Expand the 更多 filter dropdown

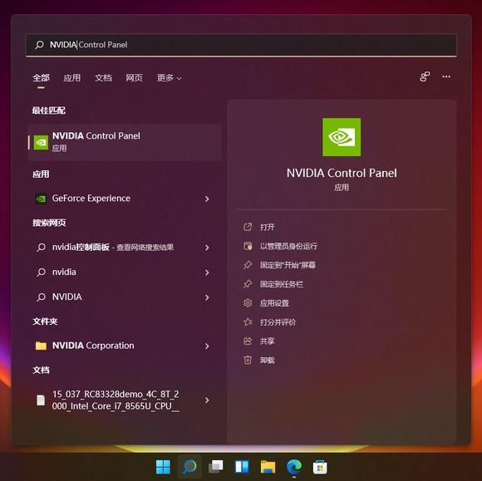point(169,78)
